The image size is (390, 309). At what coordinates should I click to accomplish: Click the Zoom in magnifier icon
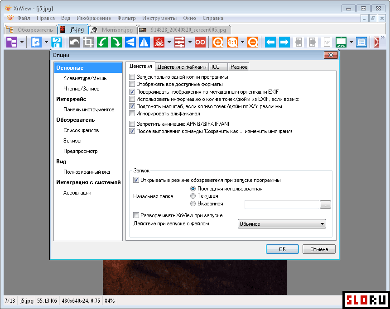(x=218, y=43)
